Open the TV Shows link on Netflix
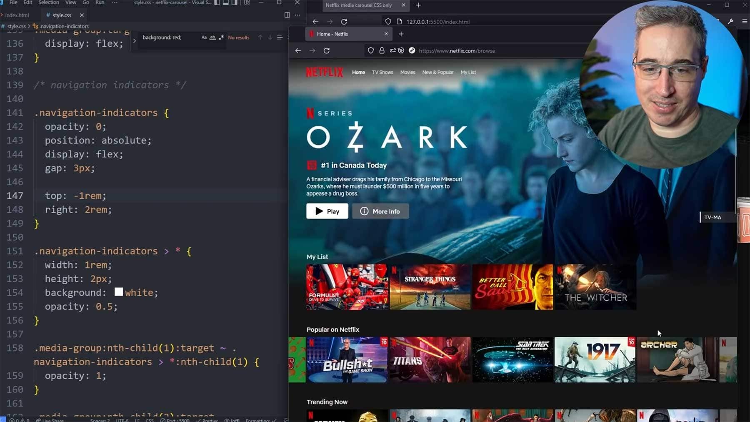750x422 pixels. pos(382,73)
